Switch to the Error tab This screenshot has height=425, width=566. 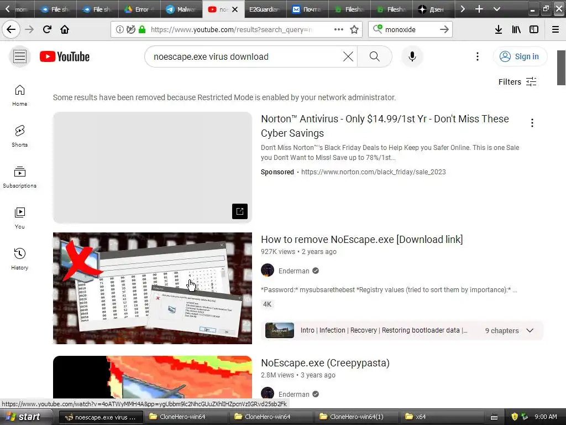click(x=139, y=9)
